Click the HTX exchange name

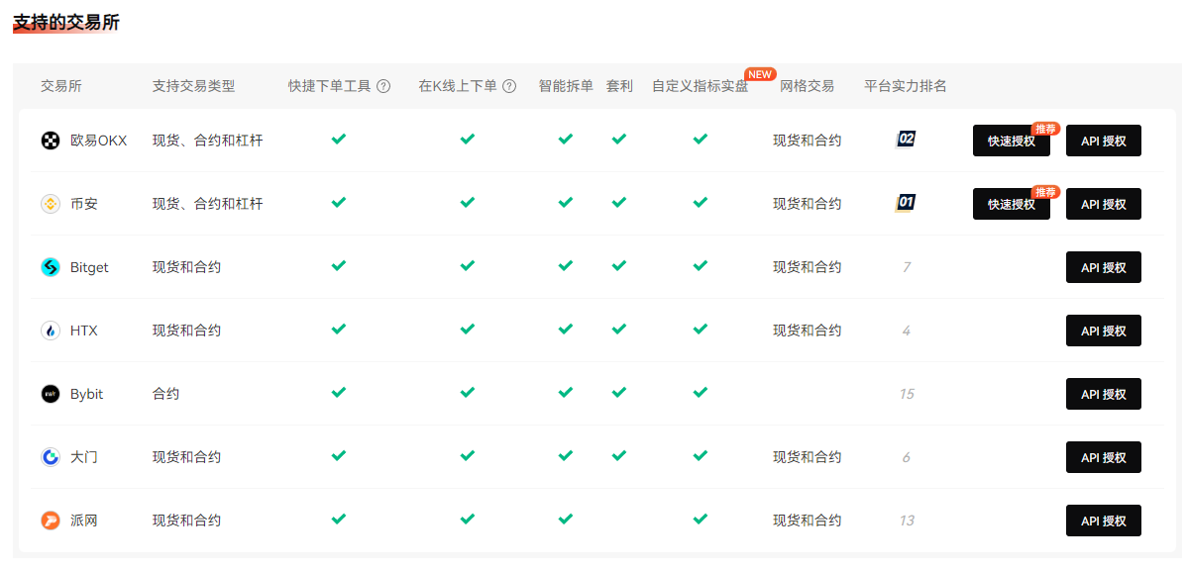tap(83, 331)
